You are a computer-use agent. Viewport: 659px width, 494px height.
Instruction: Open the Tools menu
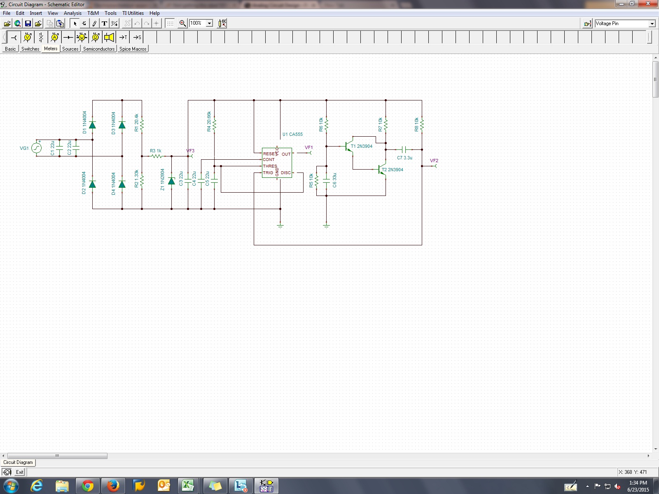click(110, 13)
